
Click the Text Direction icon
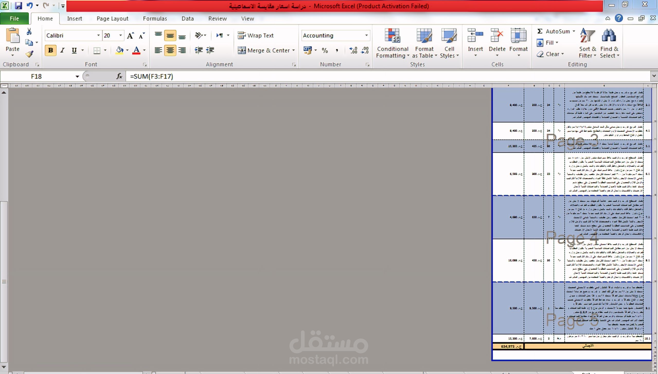tap(220, 35)
